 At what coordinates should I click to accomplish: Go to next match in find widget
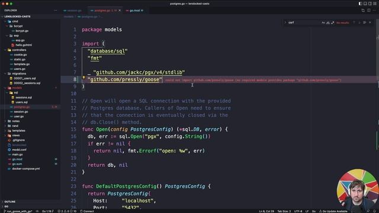pos(359,22)
